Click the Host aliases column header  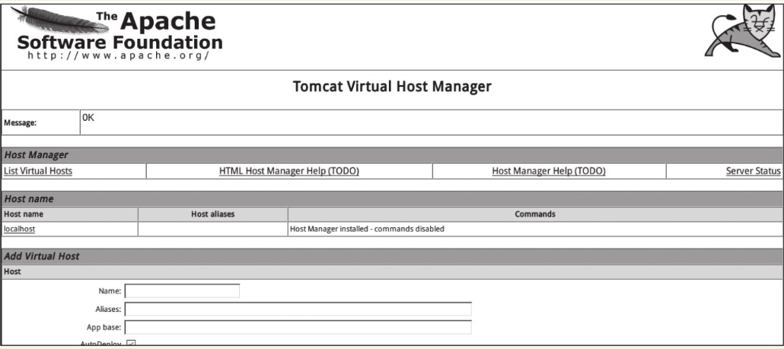(213, 214)
